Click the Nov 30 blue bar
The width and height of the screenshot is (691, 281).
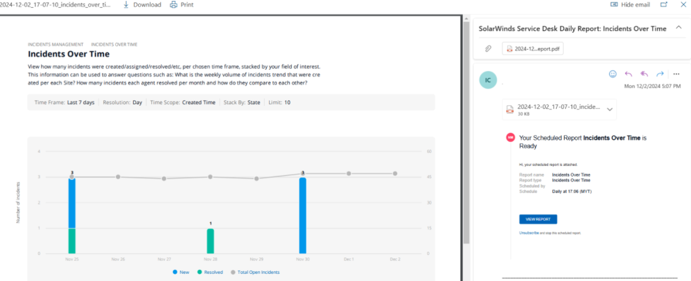pyautogui.click(x=303, y=215)
